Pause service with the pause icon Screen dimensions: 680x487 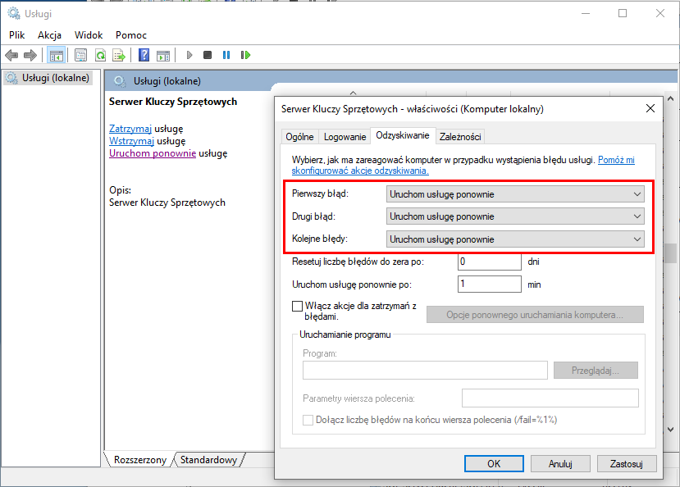226,55
